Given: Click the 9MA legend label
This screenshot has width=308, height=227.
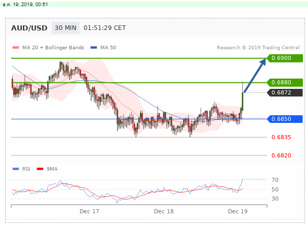Looking at the screenshot, I should tap(52, 169).
